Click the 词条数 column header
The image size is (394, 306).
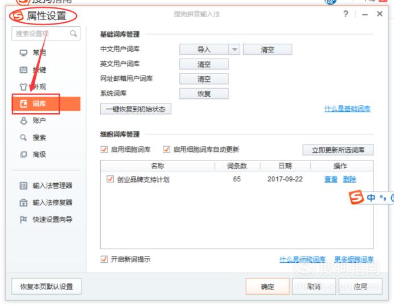[237, 166]
